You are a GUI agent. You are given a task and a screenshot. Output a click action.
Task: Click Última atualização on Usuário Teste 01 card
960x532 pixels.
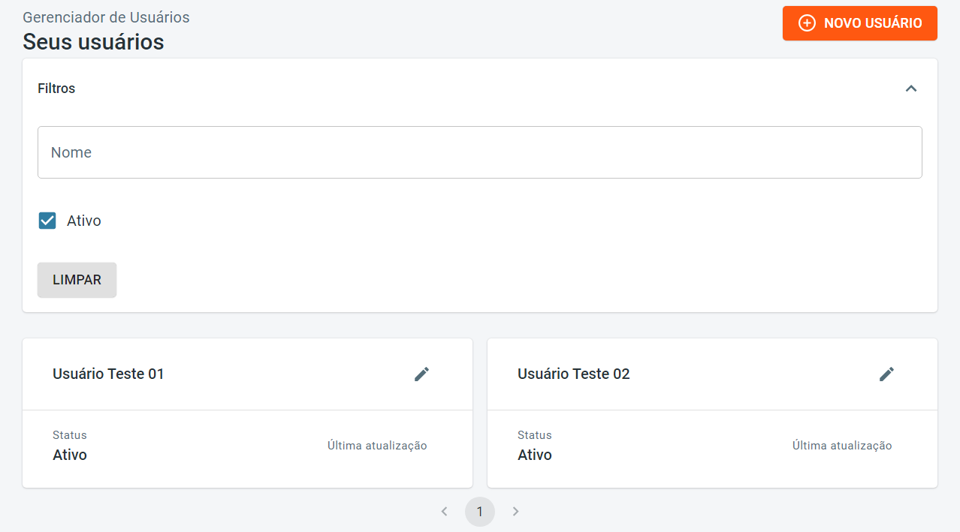point(377,446)
